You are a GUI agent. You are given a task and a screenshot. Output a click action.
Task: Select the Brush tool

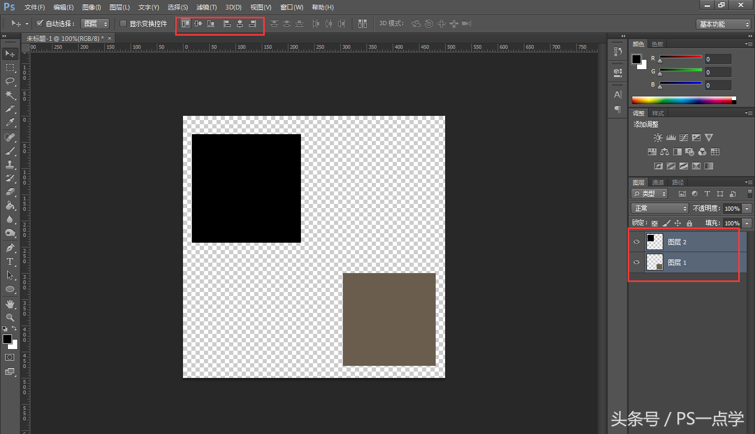tap(10, 151)
